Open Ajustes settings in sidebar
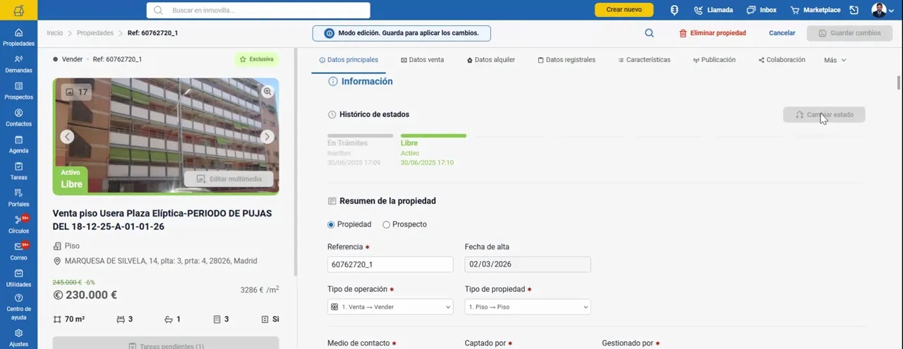Image resolution: width=903 pixels, height=349 pixels. click(x=18, y=338)
